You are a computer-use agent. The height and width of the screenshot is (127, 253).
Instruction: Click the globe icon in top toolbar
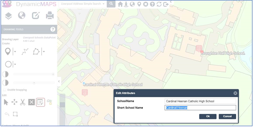pyautogui.click(x=132, y=4)
